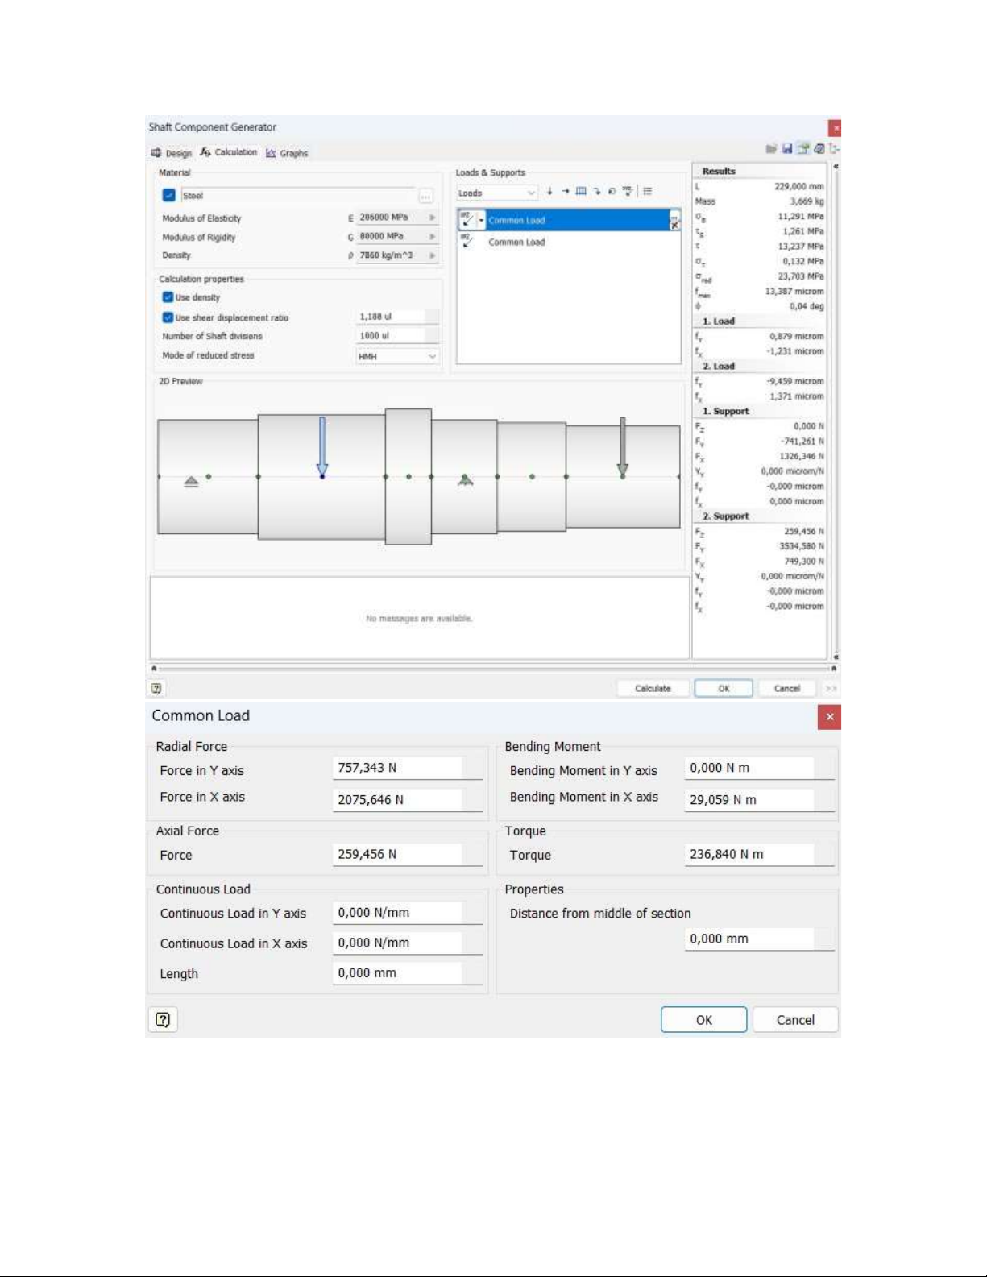Click help icon in Common Load dialog
Screen dimensions: 987x1277
(163, 1019)
